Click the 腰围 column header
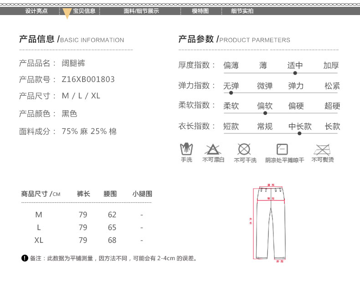Viewport: 360px width, 282px height. click(x=110, y=194)
